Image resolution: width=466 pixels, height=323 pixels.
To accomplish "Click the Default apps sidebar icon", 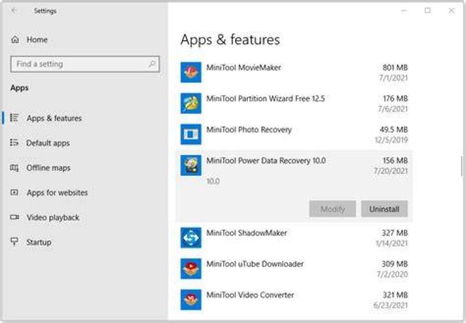I will (14, 143).
